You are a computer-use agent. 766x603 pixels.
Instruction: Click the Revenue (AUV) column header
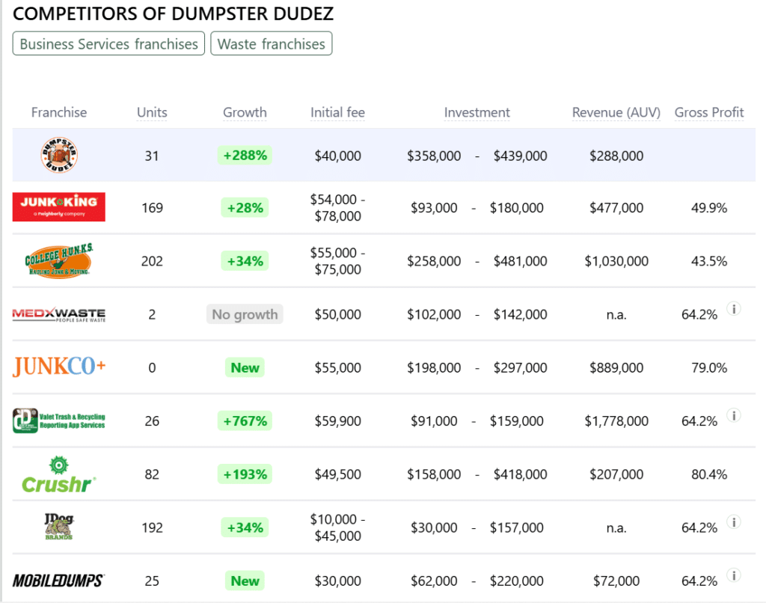tap(616, 112)
